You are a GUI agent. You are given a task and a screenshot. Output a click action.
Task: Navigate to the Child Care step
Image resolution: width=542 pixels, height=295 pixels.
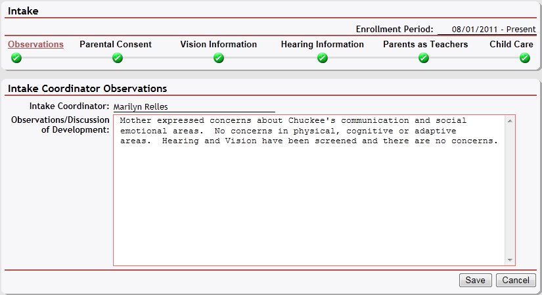[x=511, y=45]
